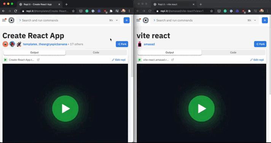Select Repl.it - vite react browser tab
Screen dimensions: 271x143
174,4
